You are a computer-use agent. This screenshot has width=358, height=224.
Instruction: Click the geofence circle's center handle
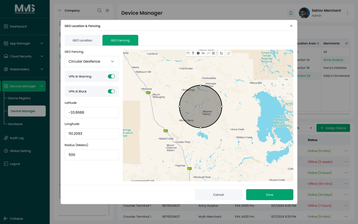pyautogui.click(x=200, y=106)
